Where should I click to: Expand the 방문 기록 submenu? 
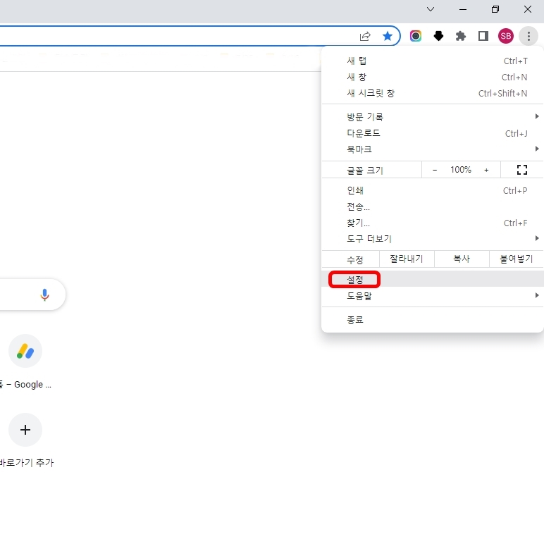tap(433, 117)
